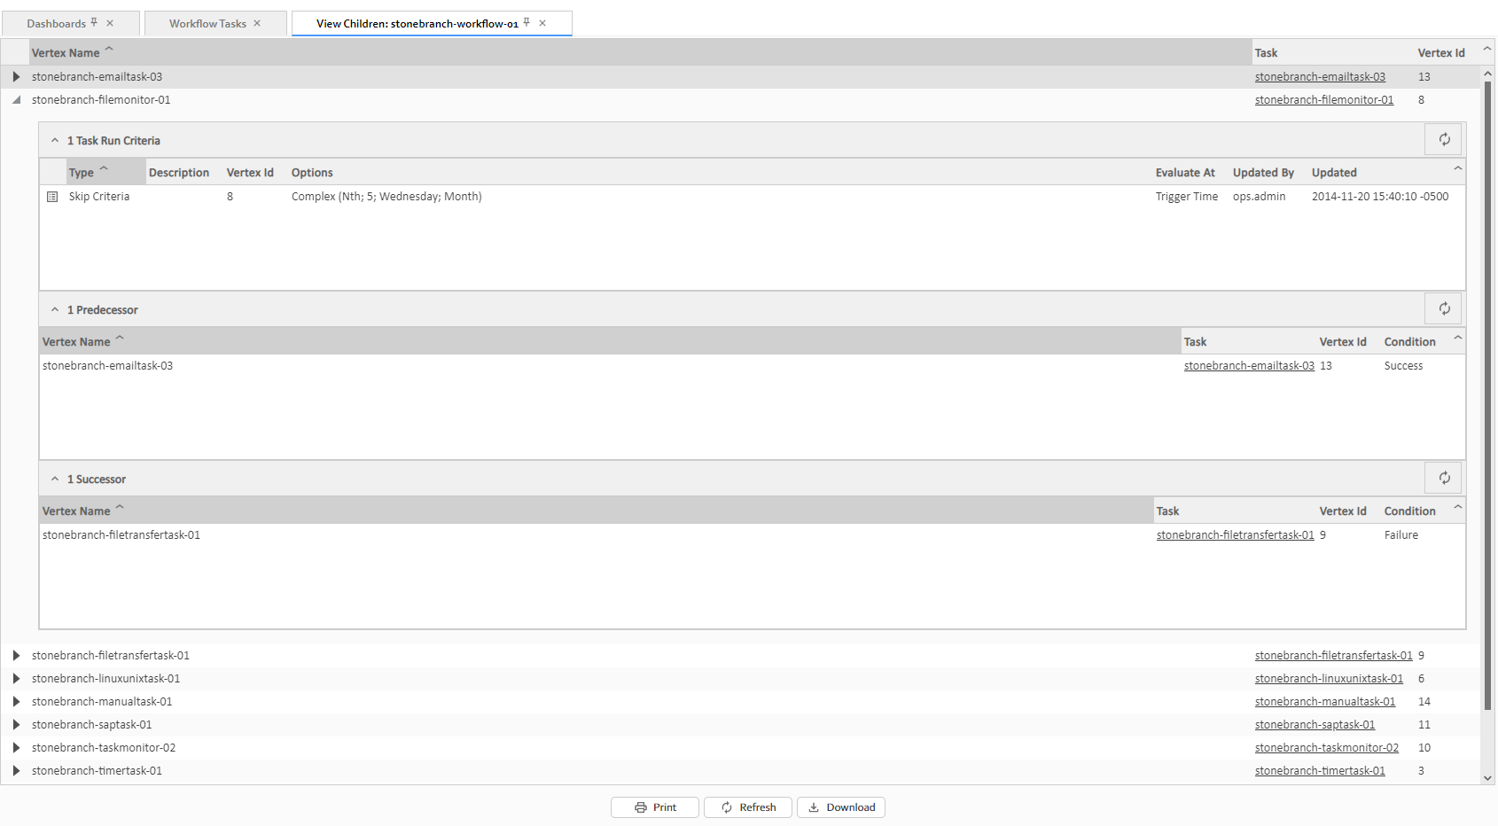This screenshot has height=826, width=1498.
Task: Expand the stonebranch-saptask-01 row
Action: pyautogui.click(x=16, y=725)
